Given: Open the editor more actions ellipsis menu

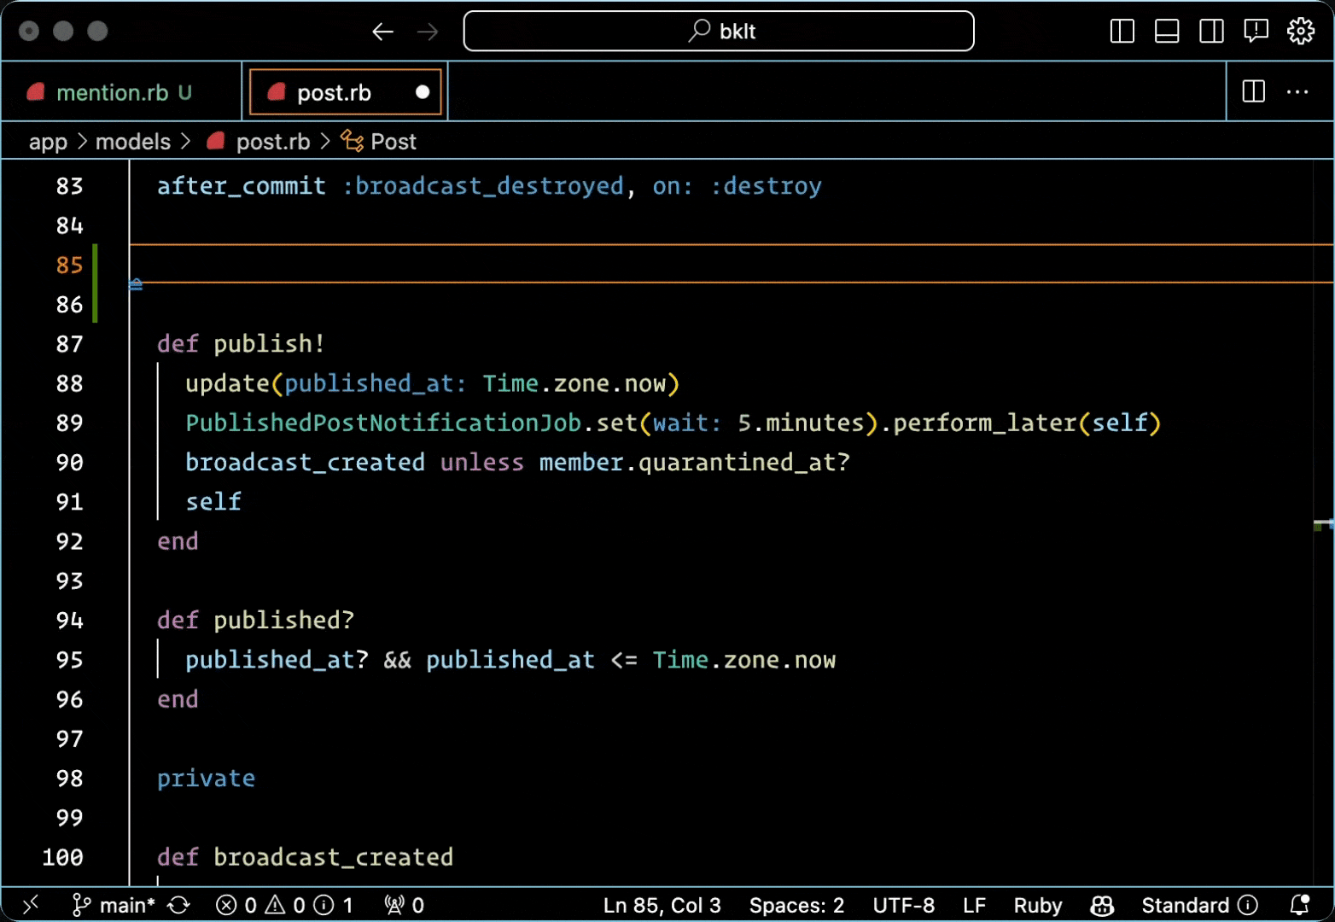Looking at the screenshot, I should 1298,91.
